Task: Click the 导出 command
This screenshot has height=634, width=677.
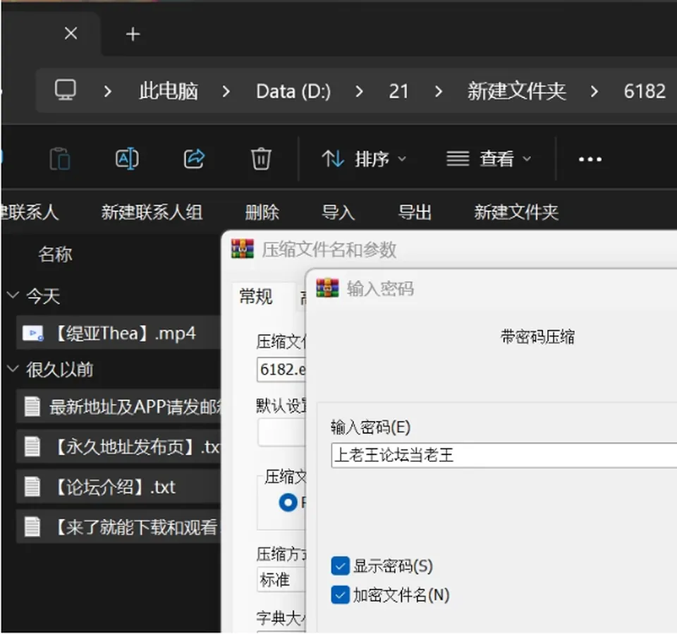Action: [415, 212]
